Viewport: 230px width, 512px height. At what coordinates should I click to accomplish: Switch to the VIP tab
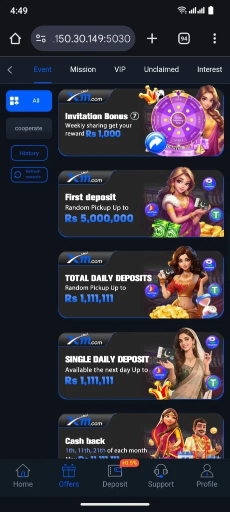[x=120, y=69]
